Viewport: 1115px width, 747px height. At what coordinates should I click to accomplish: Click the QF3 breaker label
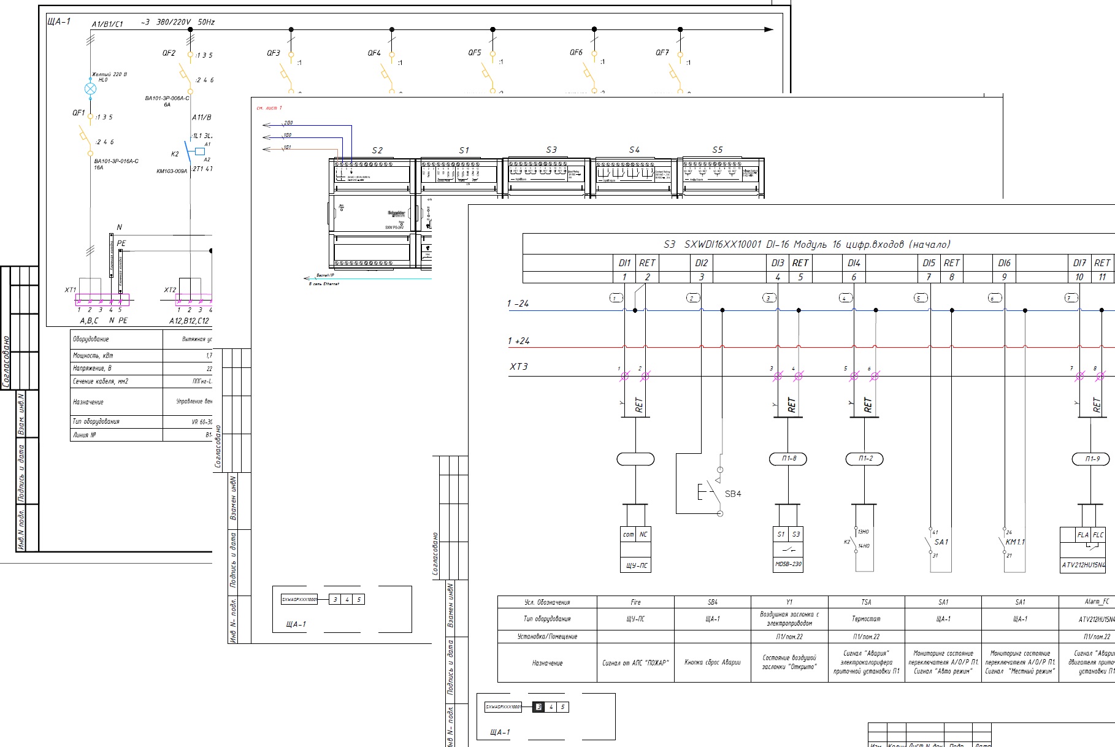coord(274,53)
